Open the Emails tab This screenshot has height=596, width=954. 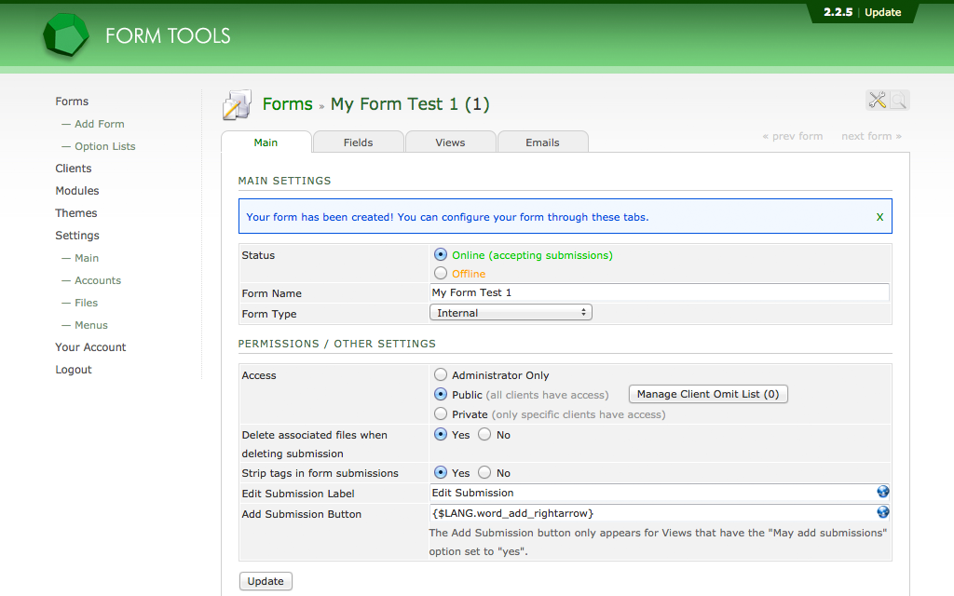click(x=542, y=142)
